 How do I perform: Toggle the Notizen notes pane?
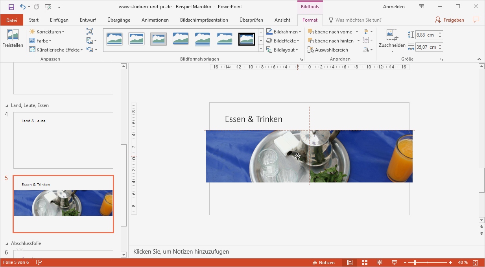pos(323,263)
